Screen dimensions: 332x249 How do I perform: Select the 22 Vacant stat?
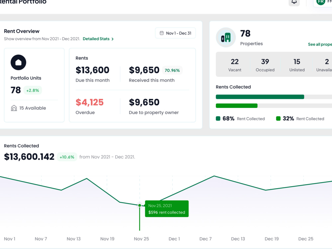point(235,65)
